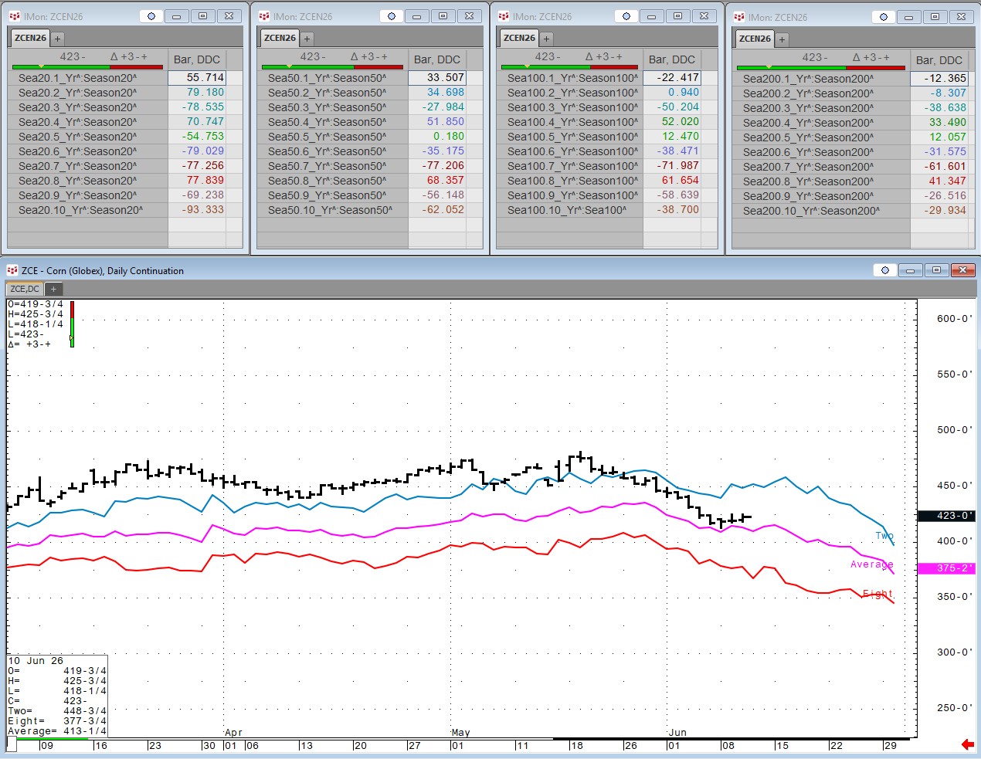Screen dimensions: 981x759
Task: Click the CQG app icon in ZCE chart title bar
Action: coord(12,270)
